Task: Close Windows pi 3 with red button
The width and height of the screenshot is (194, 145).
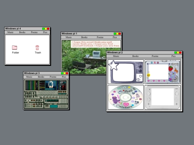Action: (x=67, y=73)
